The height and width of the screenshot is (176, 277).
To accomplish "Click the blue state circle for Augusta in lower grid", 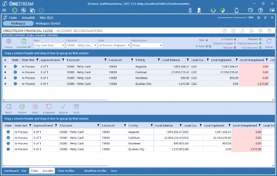I will point(8,132).
